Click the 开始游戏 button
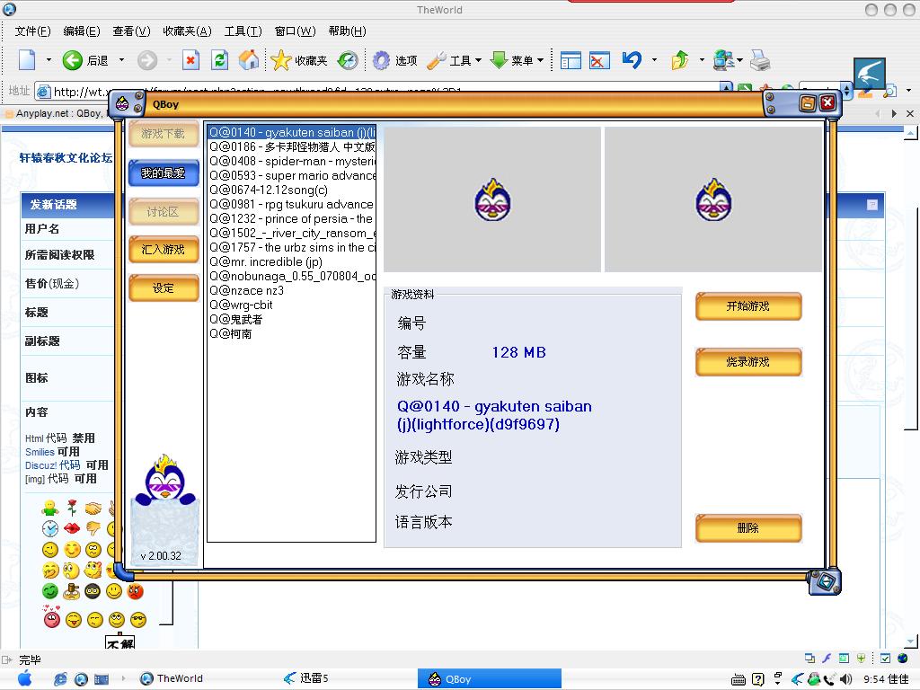 pos(747,306)
